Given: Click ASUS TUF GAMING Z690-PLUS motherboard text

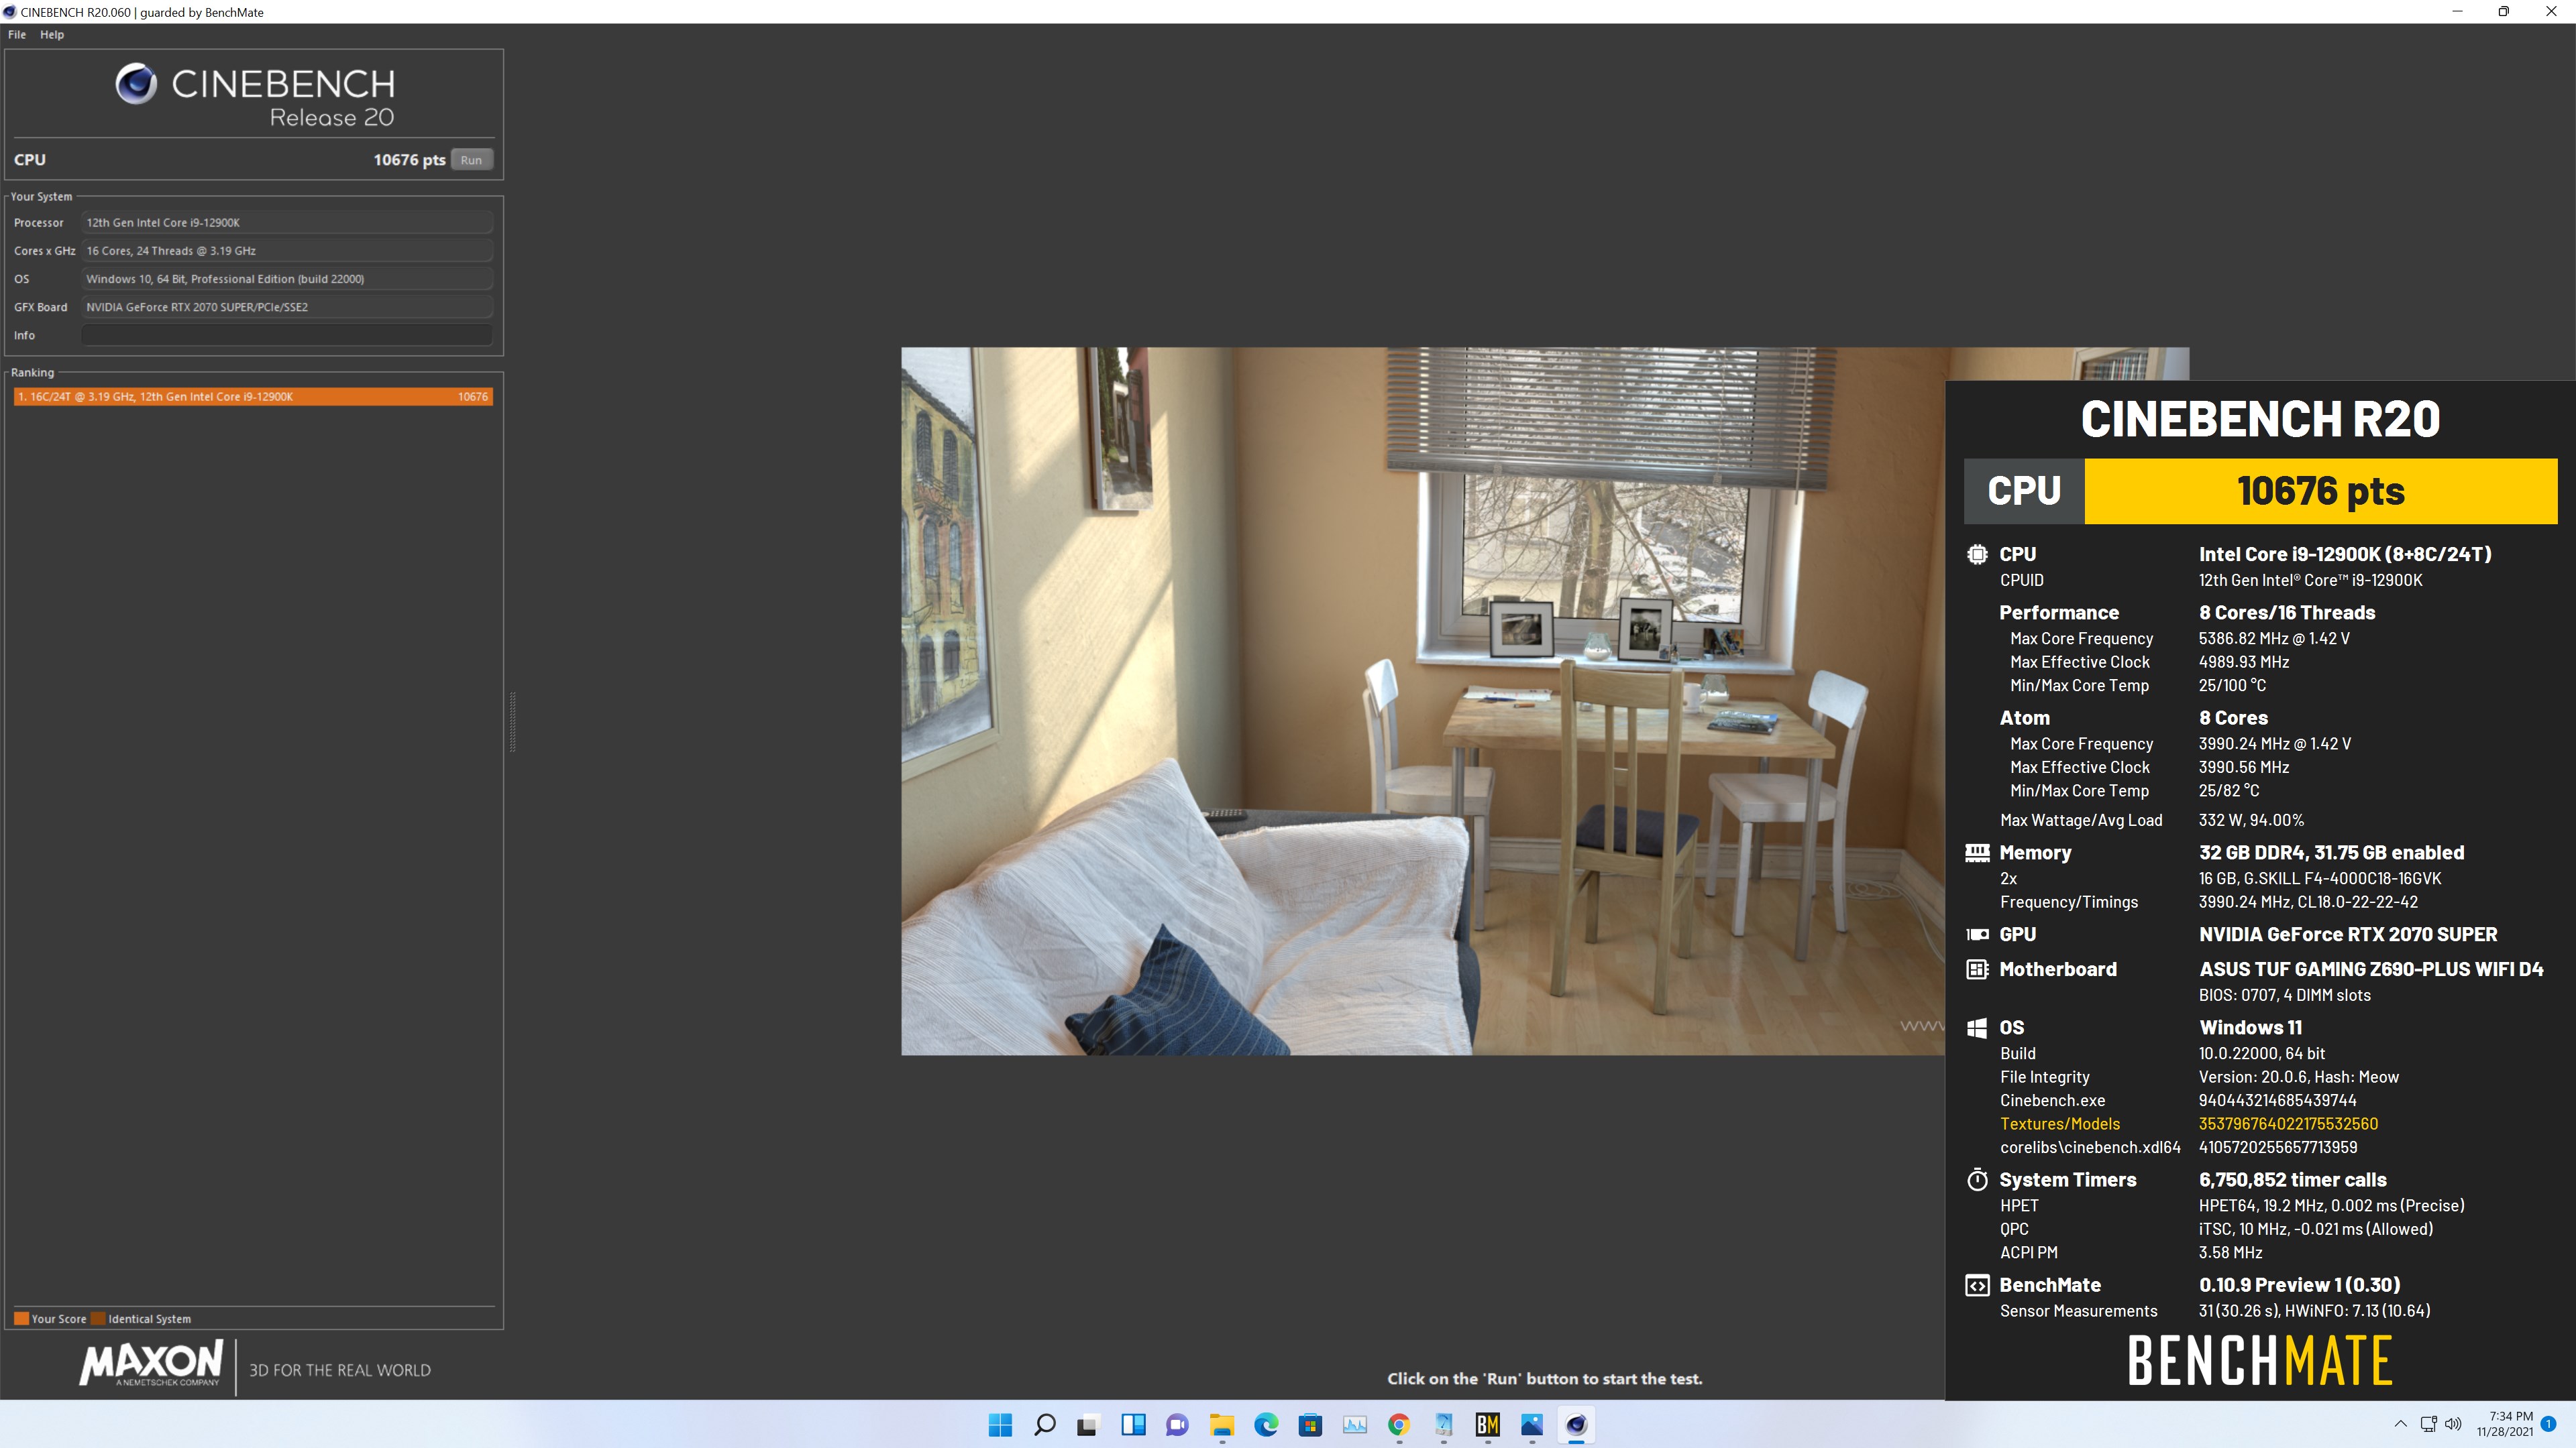Looking at the screenshot, I should [x=2371, y=969].
